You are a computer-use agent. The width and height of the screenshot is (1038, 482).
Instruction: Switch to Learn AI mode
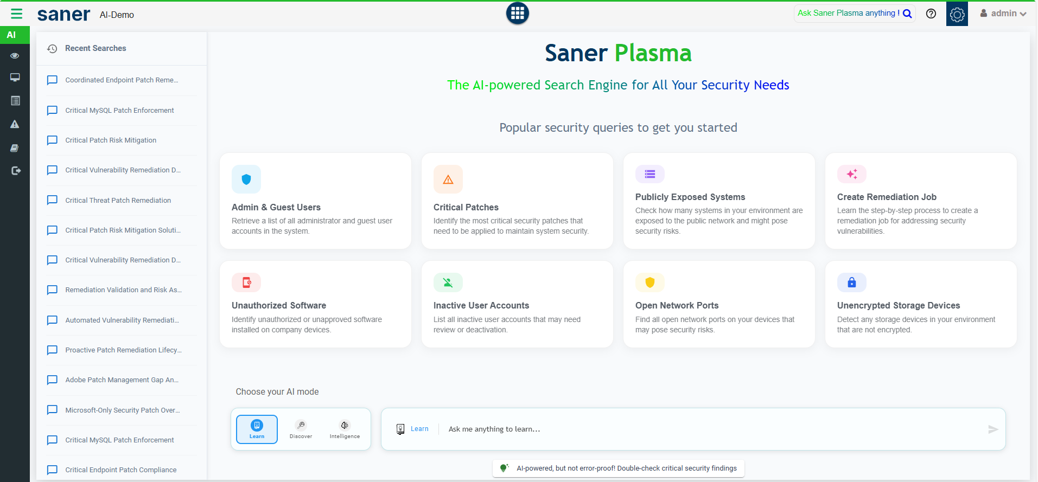[257, 429]
